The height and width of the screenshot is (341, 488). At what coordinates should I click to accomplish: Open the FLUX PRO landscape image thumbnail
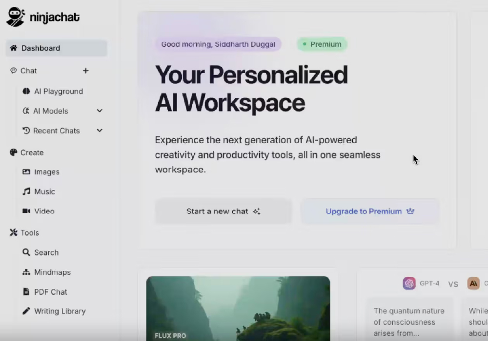(x=238, y=308)
